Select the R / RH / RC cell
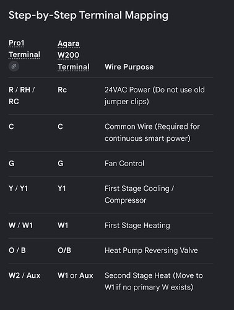 [22, 95]
